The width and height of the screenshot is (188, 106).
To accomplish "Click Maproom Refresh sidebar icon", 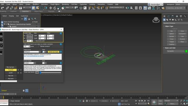I will coord(1,46).
